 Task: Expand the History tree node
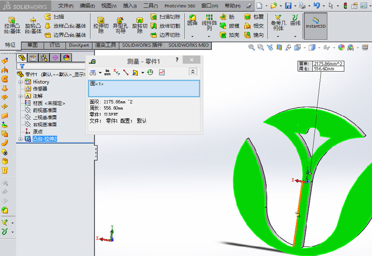click(21, 82)
